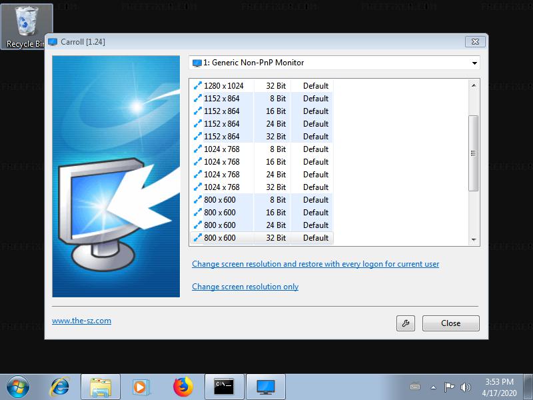Open Windows Media Player from taskbar

(x=141, y=387)
